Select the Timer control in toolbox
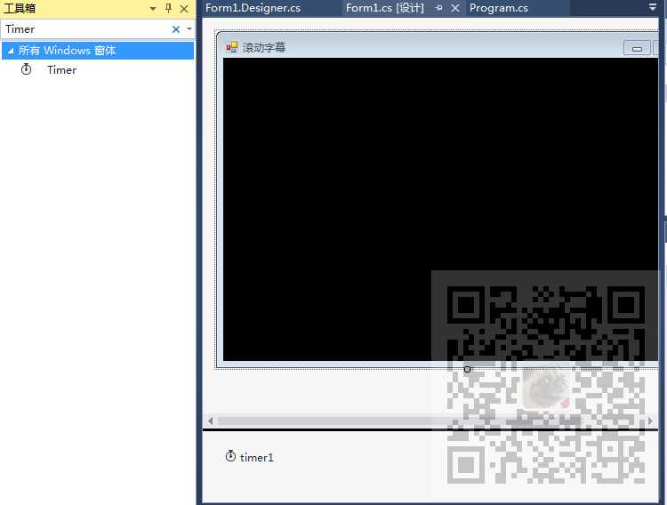The height and width of the screenshot is (505, 667). [x=61, y=69]
